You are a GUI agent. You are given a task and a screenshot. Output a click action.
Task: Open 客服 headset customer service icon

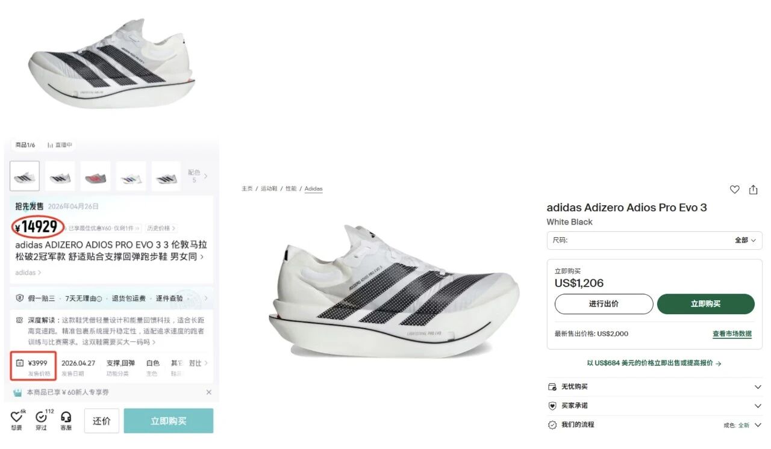click(66, 416)
